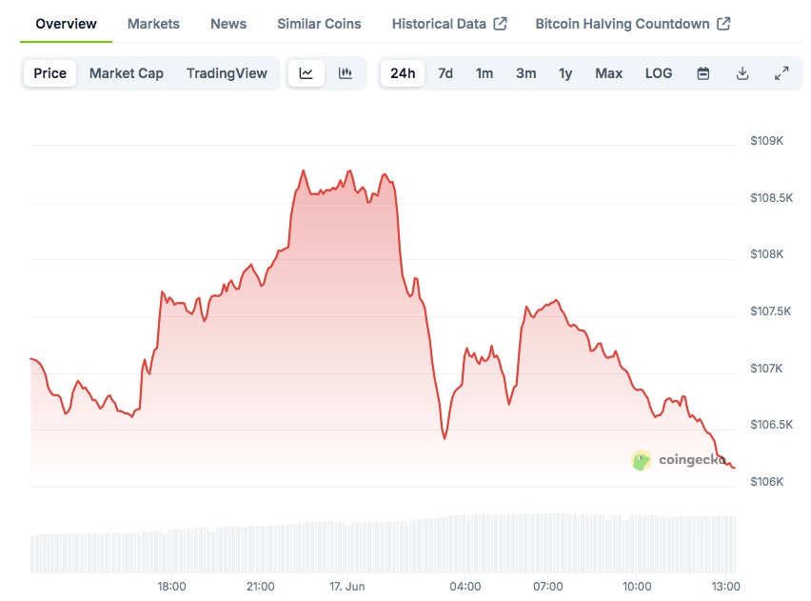Select the 7d time range

coord(445,73)
